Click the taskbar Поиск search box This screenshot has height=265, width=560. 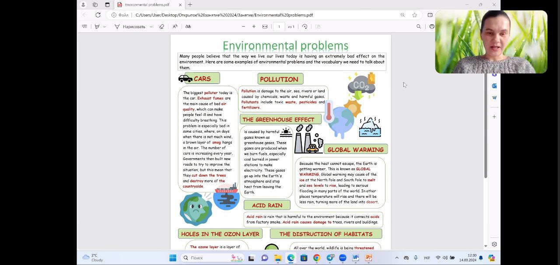[x=213, y=258]
